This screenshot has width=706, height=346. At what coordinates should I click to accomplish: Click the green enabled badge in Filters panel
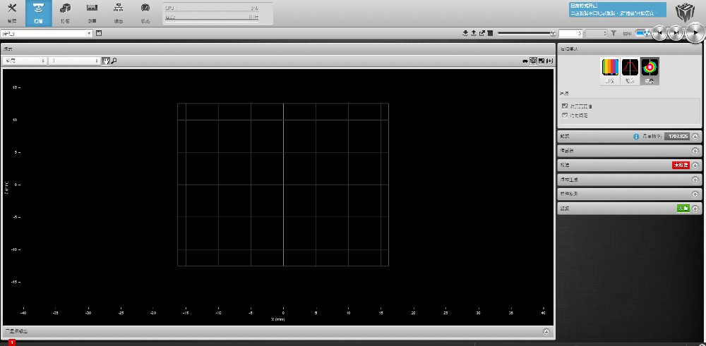683,209
